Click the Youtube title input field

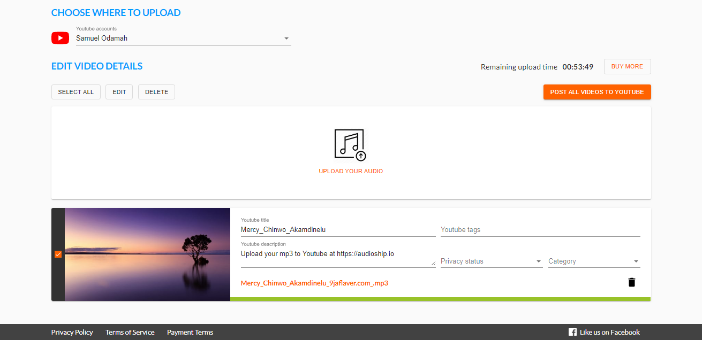337,230
